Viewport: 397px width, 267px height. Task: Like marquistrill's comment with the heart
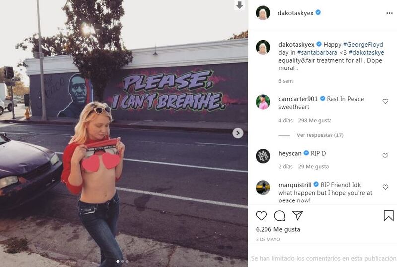pyautogui.click(x=385, y=187)
